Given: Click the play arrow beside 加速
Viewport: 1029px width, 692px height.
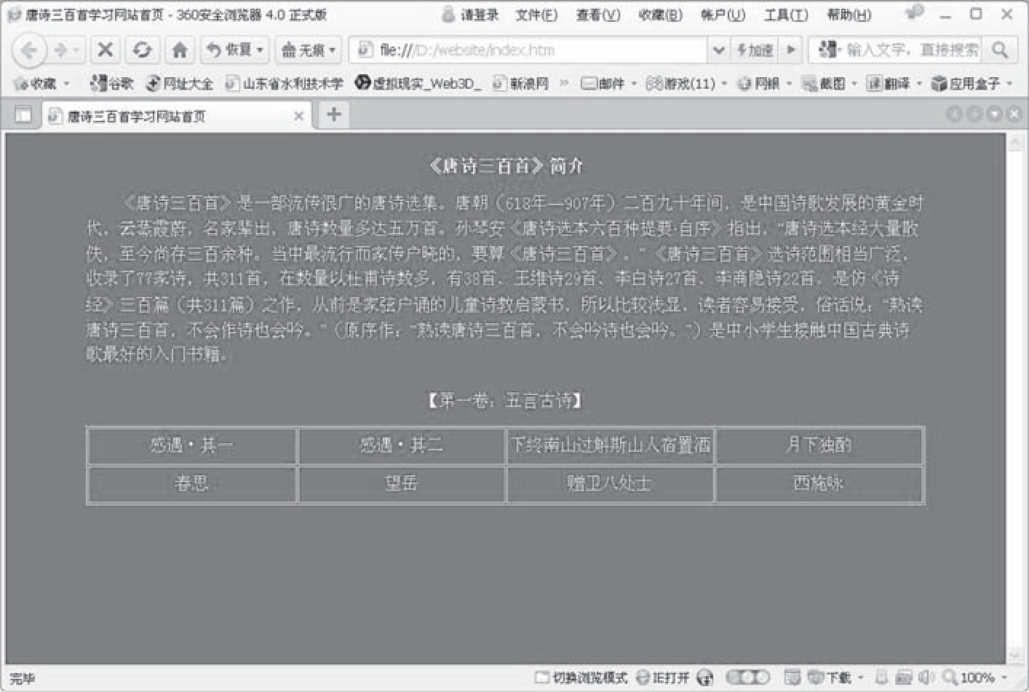Looking at the screenshot, I should click(x=790, y=50).
